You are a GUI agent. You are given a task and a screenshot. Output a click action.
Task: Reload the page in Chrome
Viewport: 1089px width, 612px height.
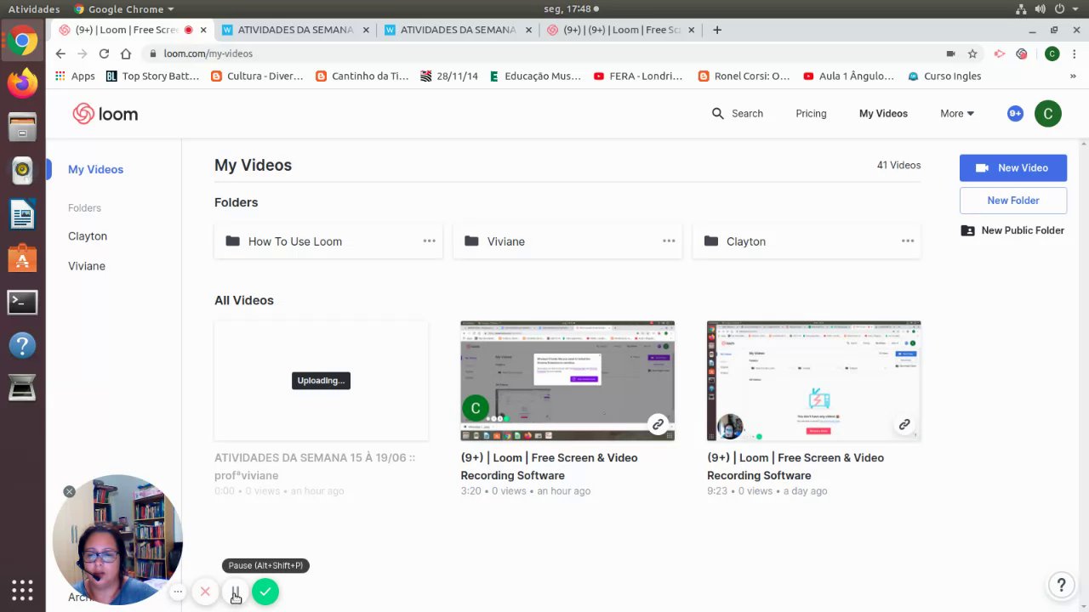point(104,54)
